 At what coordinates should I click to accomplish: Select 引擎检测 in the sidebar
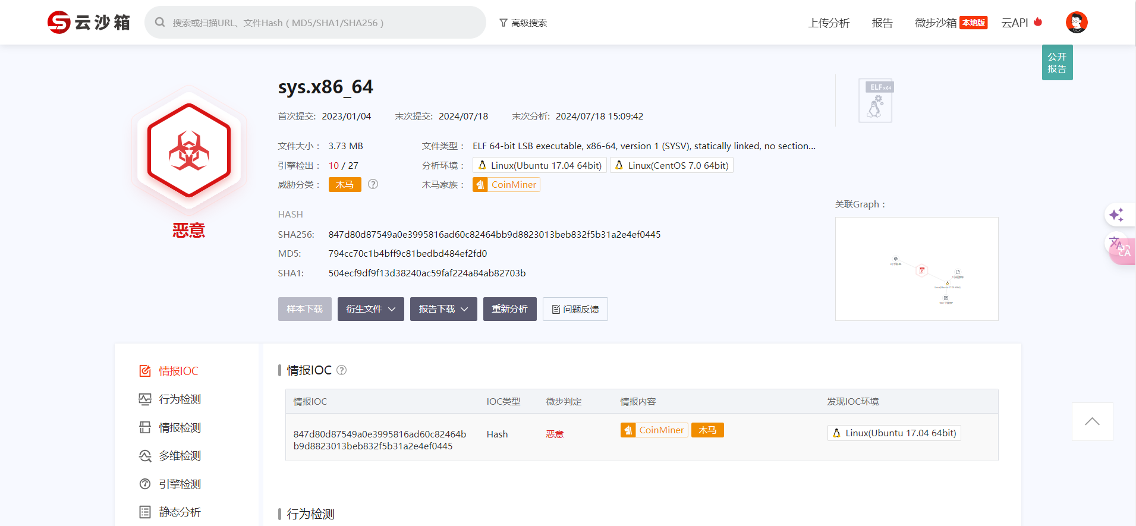coord(180,484)
